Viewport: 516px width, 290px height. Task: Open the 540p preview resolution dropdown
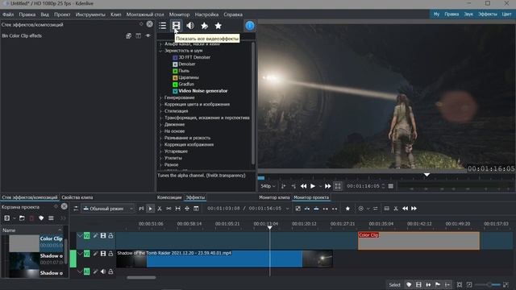pos(268,186)
